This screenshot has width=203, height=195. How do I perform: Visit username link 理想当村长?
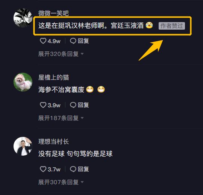click(53, 141)
